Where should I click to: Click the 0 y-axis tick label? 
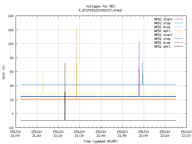click(x=13, y=114)
